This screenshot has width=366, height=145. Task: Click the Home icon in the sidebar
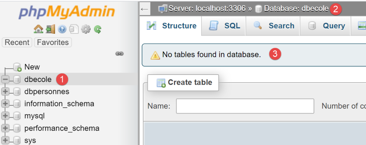(38, 30)
